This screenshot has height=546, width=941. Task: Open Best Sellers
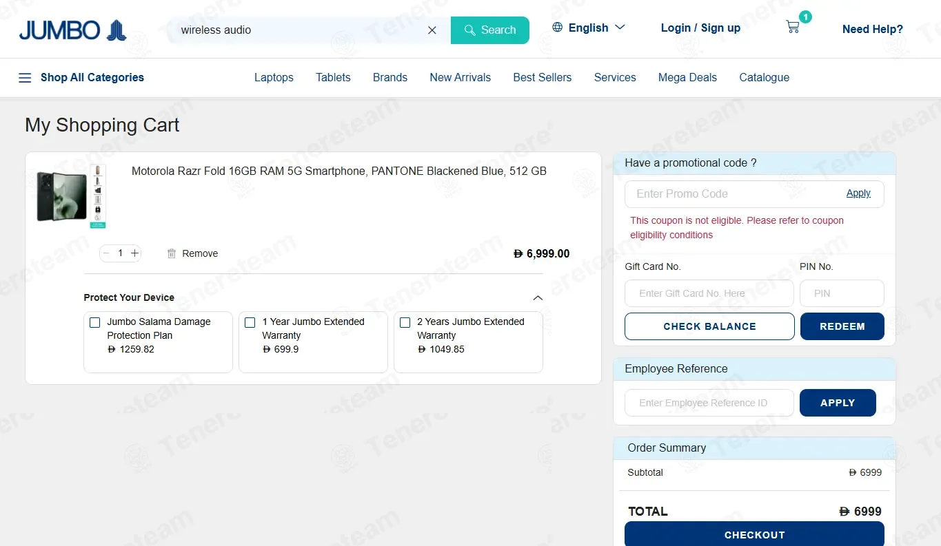click(x=543, y=78)
